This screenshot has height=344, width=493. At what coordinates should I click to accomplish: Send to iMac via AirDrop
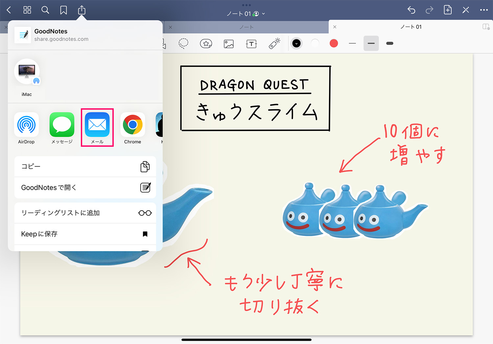[27, 78]
